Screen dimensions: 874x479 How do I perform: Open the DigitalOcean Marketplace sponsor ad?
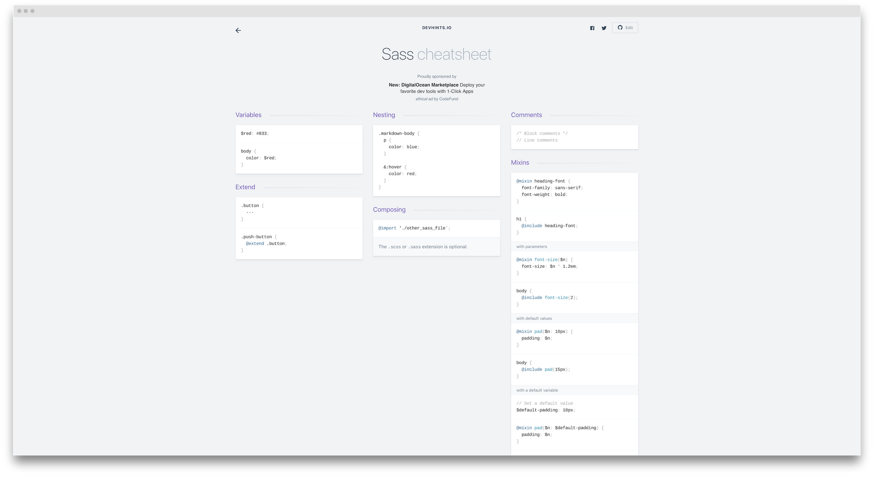[423, 85]
